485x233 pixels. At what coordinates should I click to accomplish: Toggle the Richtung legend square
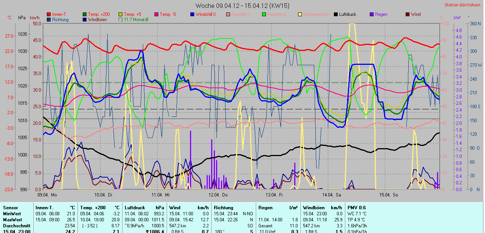49,19
